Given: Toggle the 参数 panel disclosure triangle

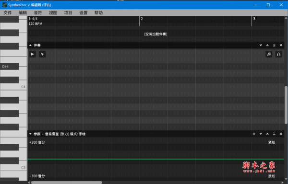Looking at the screenshot, I should click(x=31, y=134).
